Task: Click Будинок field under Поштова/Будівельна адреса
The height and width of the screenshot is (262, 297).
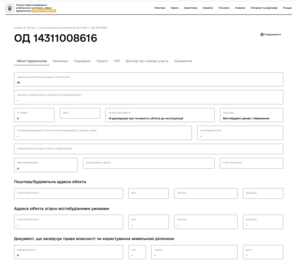Action: coord(263,193)
